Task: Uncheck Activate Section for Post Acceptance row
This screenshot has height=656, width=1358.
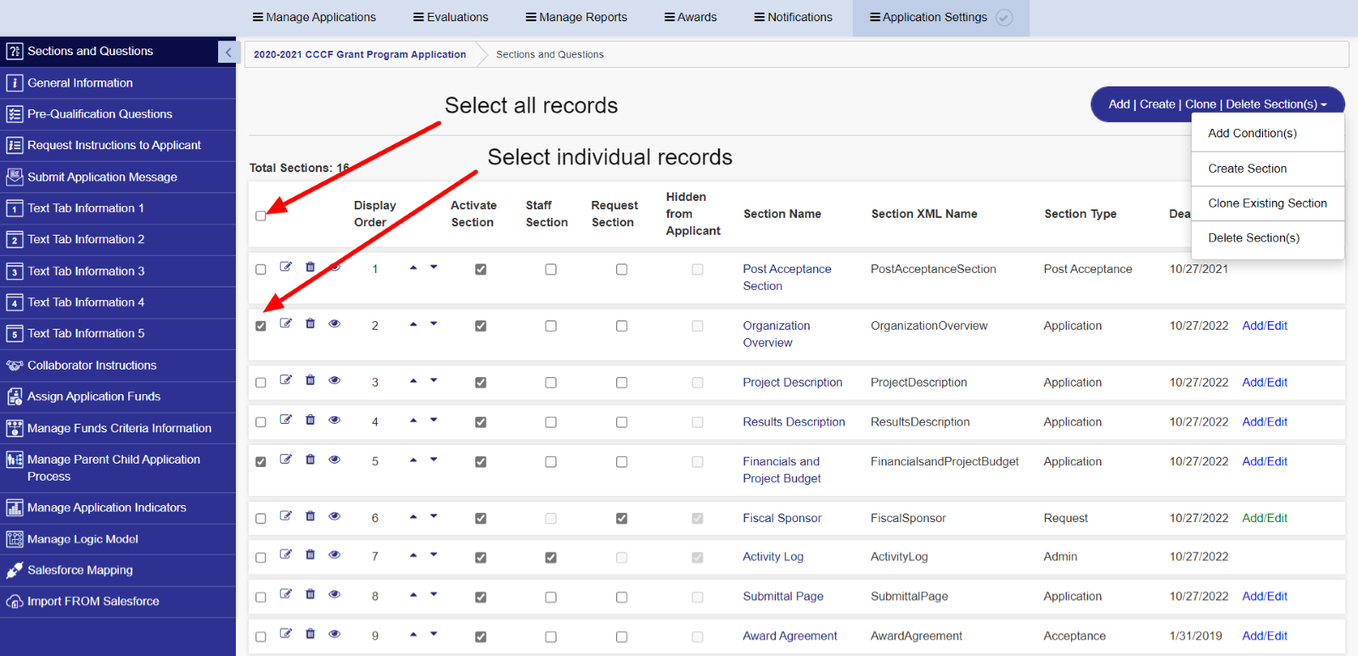Action: 480,270
